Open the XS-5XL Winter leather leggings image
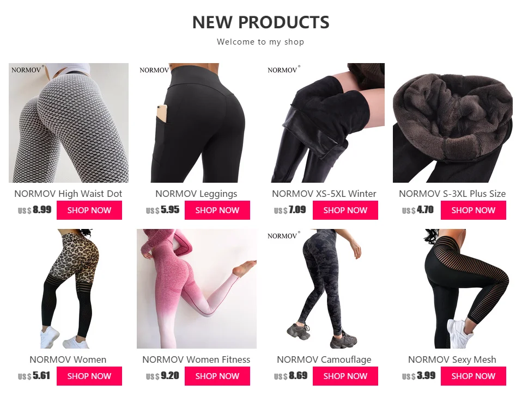This screenshot has height=403, width=522. pos(325,122)
